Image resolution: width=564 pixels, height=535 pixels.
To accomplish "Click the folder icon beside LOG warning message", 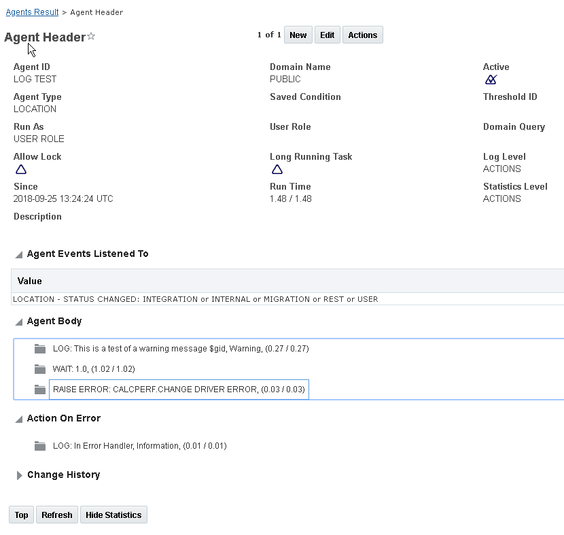I will tap(40, 349).
